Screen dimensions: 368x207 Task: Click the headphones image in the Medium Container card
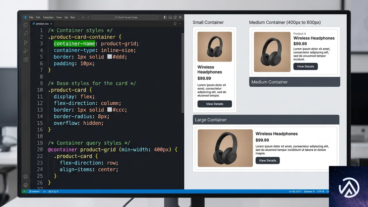(272, 52)
